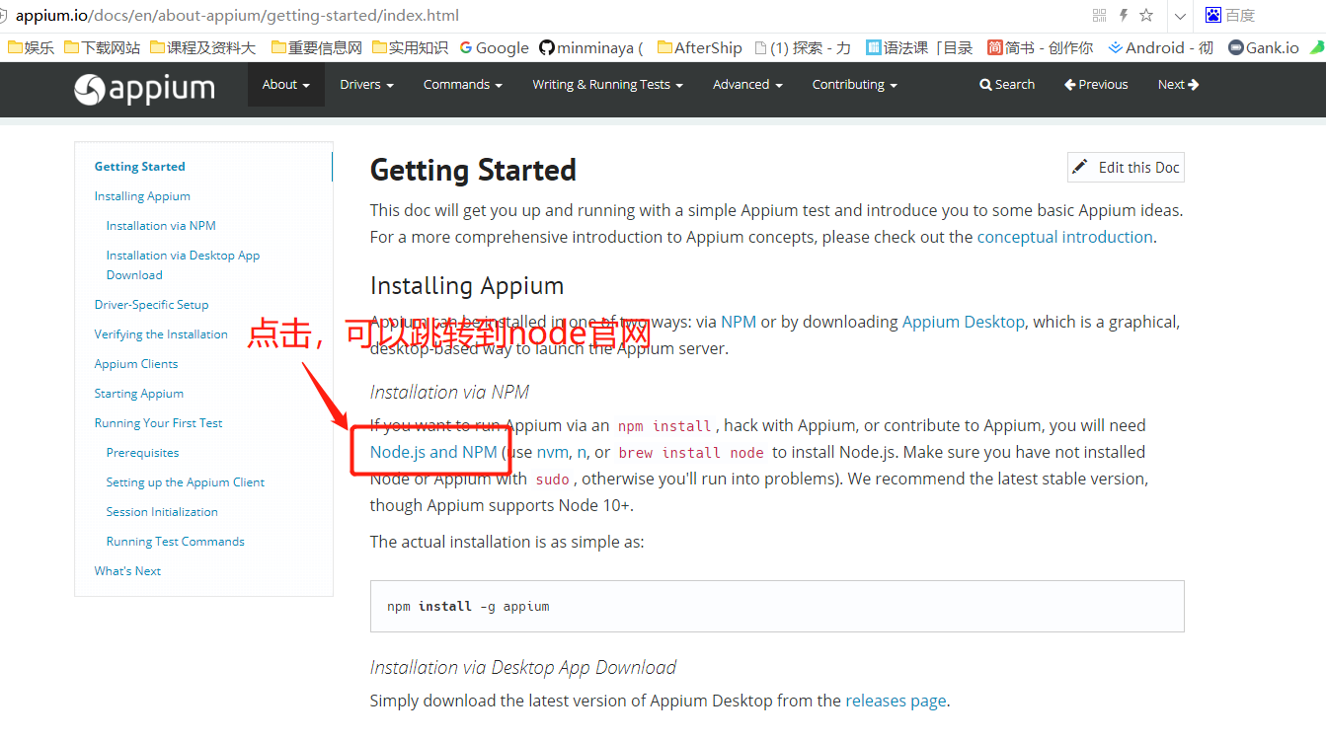Open the Appium Desktop link

[964, 322]
